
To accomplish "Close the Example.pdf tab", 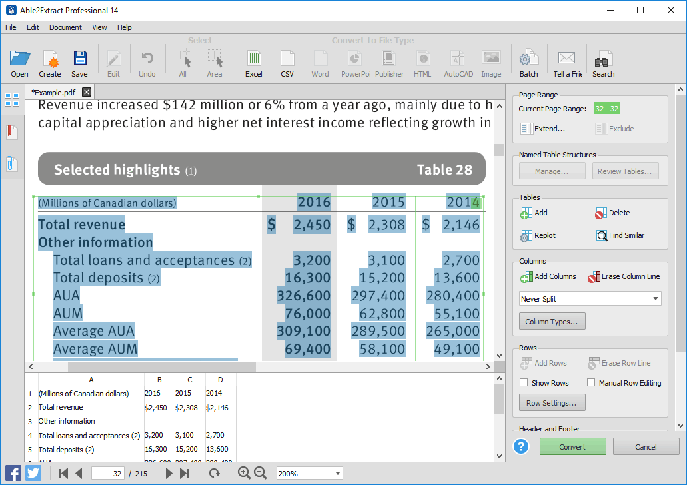I will click(87, 92).
